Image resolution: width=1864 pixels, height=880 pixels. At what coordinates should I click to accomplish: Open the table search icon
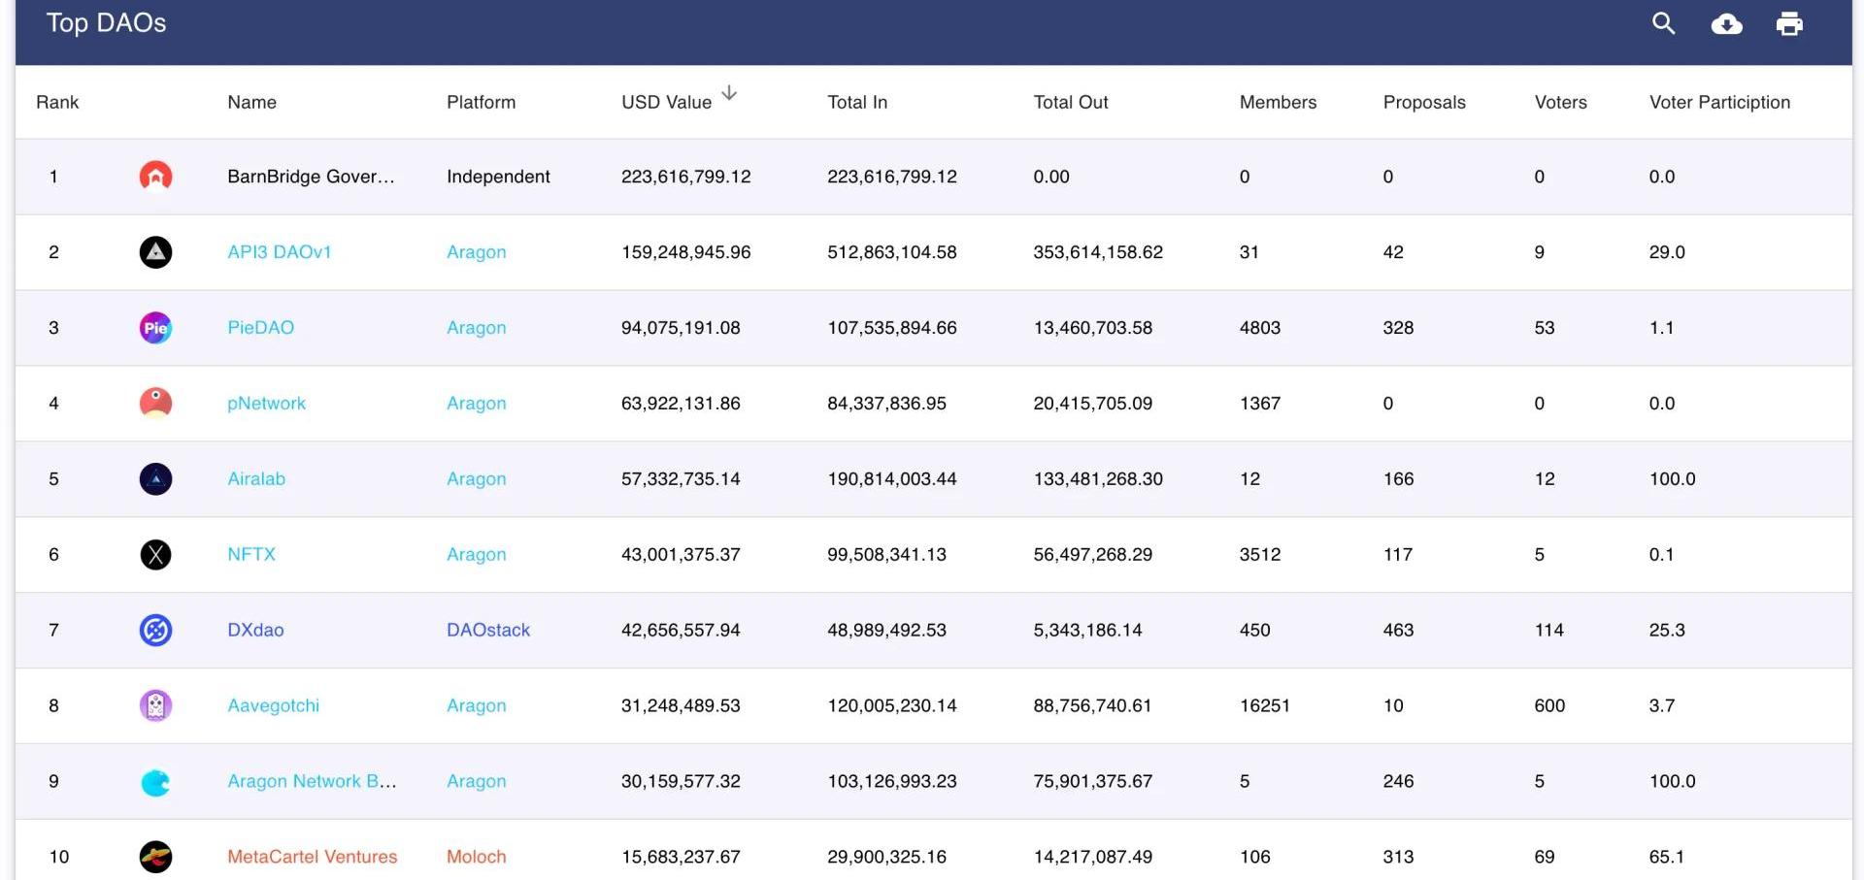(1663, 23)
